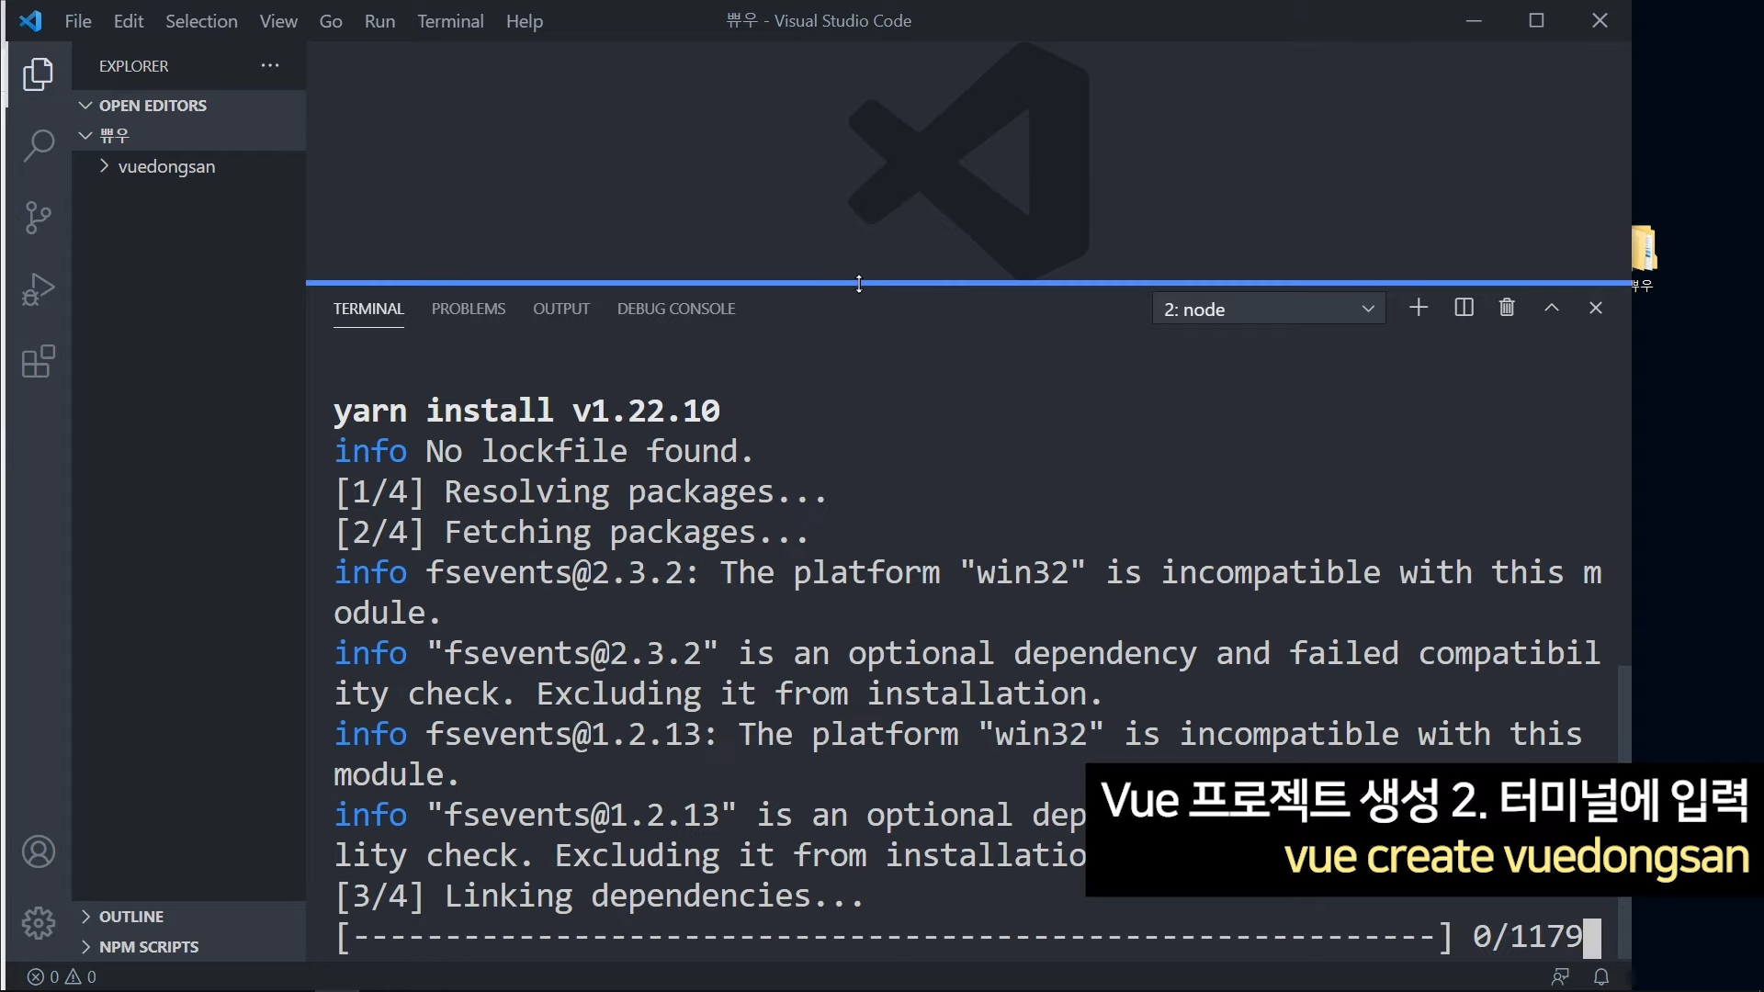Open the Explorer view in activity bar
Image resolution: width=1764 pixels, height=992 pixels.
click(38, 74)
